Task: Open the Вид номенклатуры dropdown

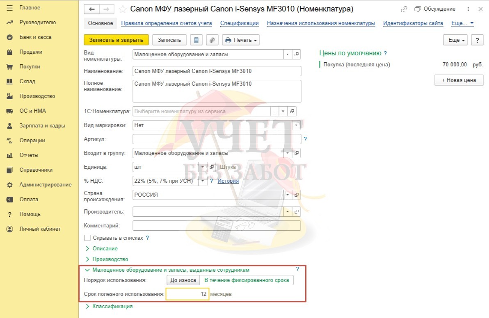Action: (288, 54)
